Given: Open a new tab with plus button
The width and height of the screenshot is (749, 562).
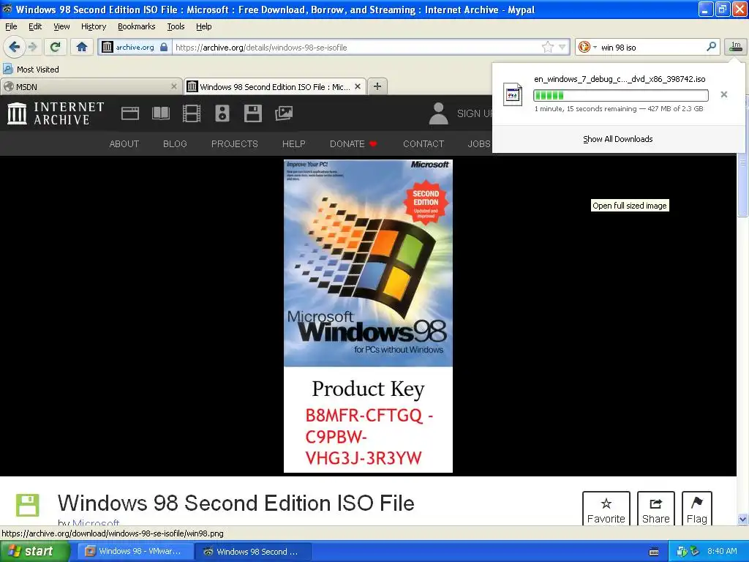Looking at the screenshot, I should tap(377, 86).
